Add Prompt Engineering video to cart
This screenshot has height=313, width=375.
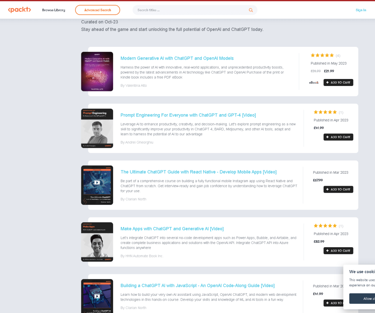338,137
